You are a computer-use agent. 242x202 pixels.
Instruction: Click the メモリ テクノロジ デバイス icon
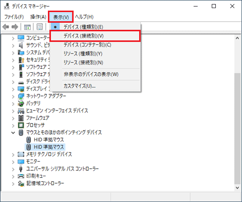(21, 154)
